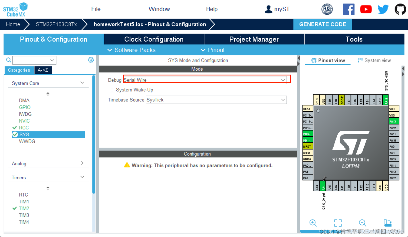This screenshot has height=237, width=408.
Task: Go to the Home breadcrumb
Action: (13, 24)
